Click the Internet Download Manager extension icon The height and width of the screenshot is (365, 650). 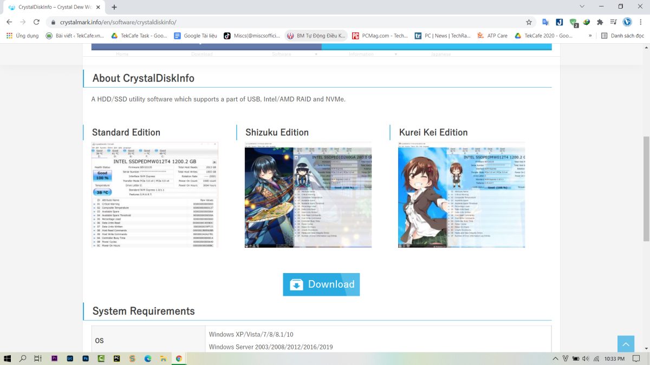click(586, 22)
